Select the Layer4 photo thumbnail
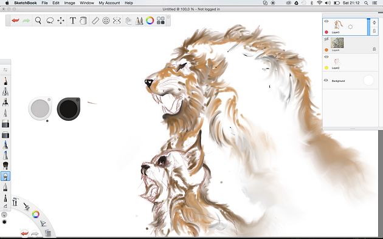The image size is (383, 239). 337,43
